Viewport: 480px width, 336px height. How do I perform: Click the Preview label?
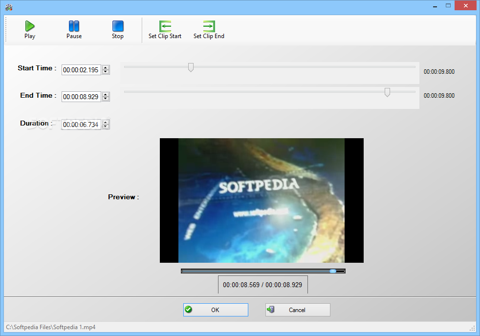point(123,197)
